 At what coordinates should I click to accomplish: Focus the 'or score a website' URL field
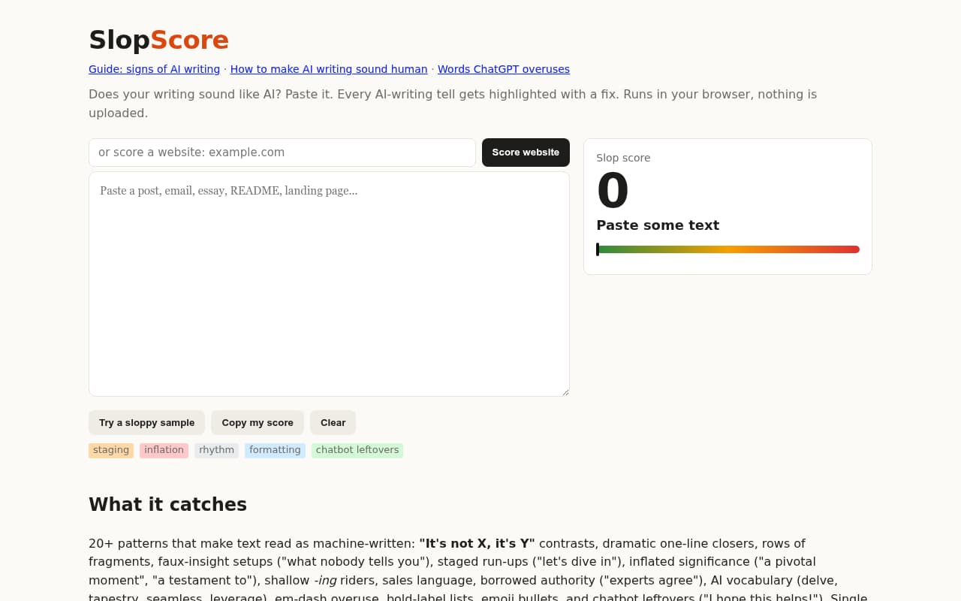click(x=282, y=153)
